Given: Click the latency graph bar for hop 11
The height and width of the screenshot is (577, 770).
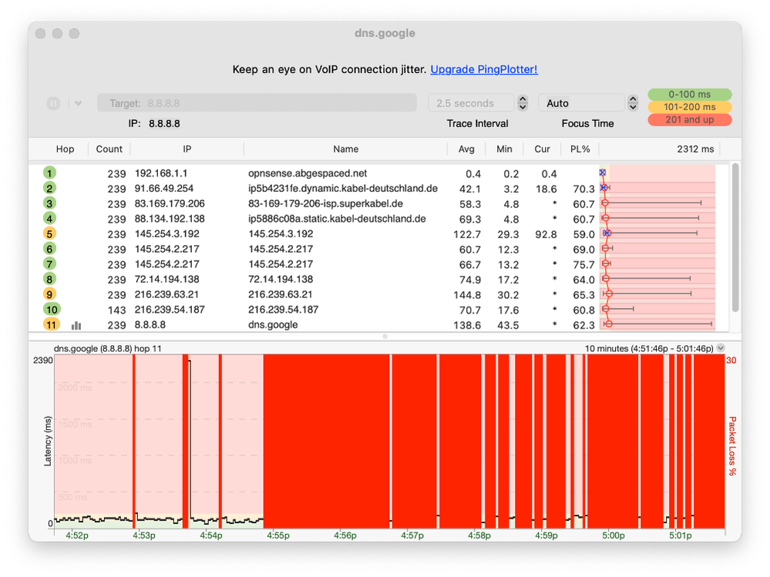Looking at the screenshot, I should 657,324.
